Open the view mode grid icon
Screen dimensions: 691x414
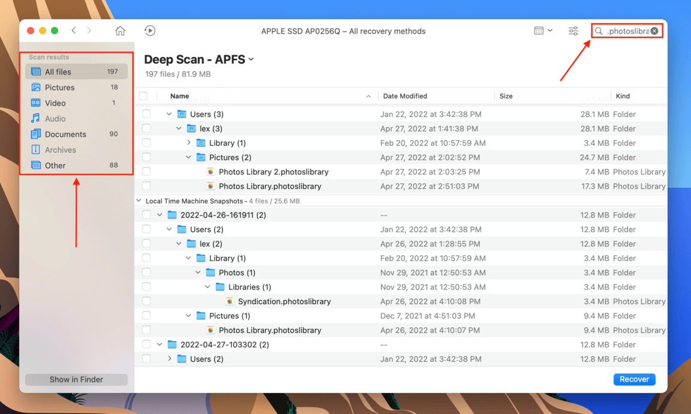[x=539, y=31]
